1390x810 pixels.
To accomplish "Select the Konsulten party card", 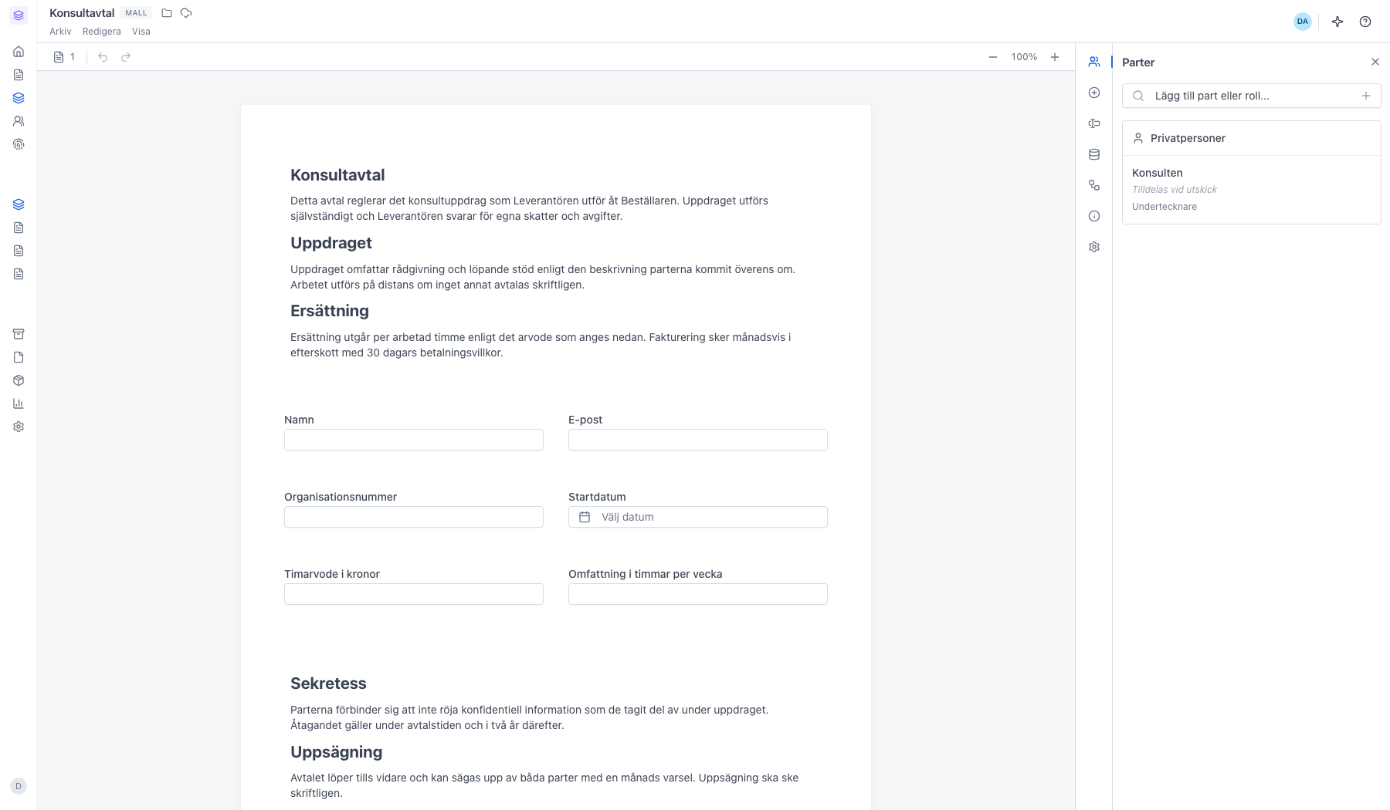I will click(x=1251, y=190).
